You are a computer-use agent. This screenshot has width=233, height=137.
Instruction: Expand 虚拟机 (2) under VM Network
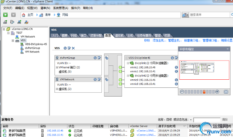pos(57,89)
